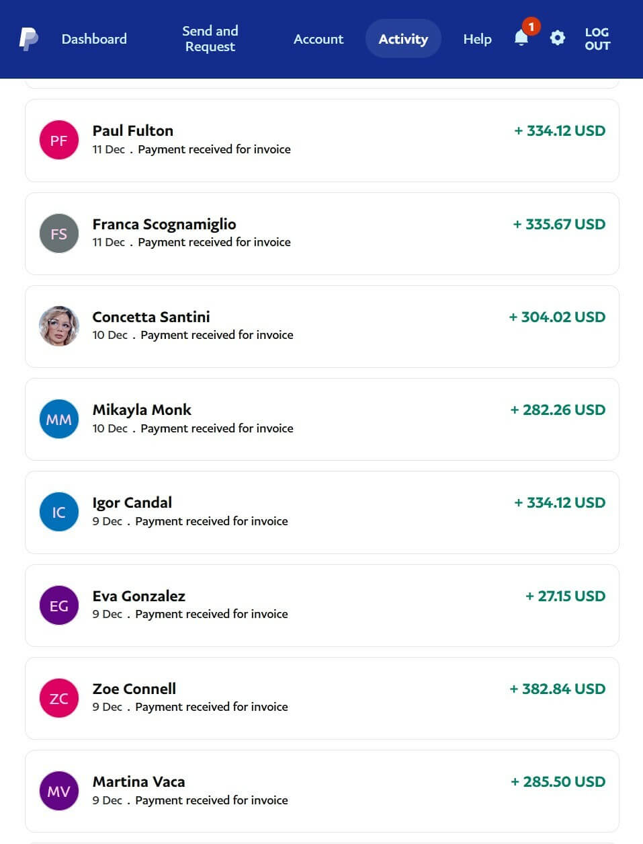Screen dimensions: 643x844
Task: Open the settings gear icon
Action: pyautogui.click(x=557, y=38)
